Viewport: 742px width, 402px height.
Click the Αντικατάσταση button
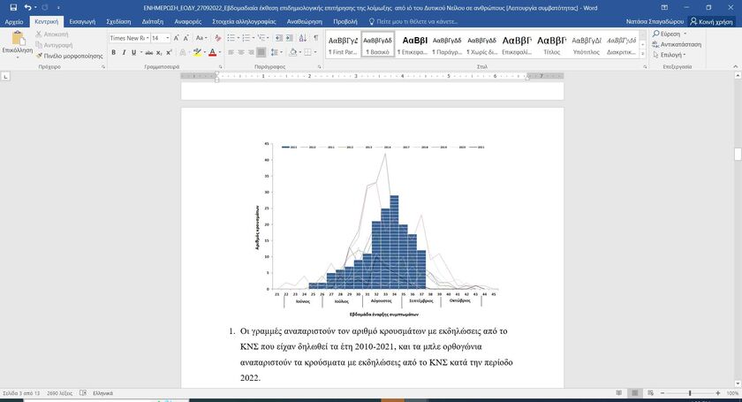(680, 43)
